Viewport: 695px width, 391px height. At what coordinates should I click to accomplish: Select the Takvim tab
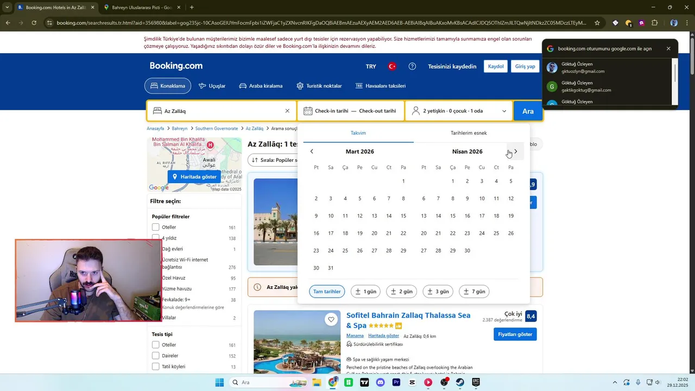click(x=358, y=133)
